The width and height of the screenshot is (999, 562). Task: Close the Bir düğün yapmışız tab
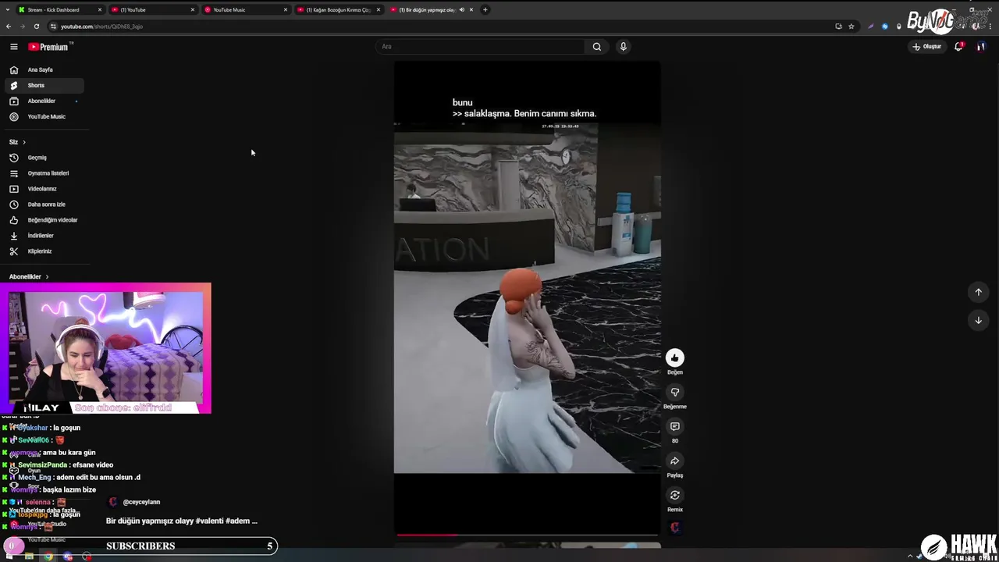471,10
